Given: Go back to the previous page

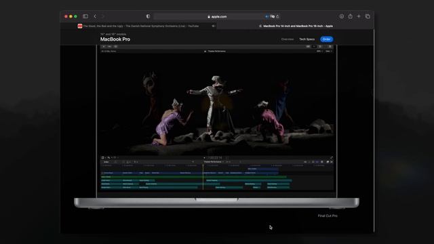Looking at the screenshot, I should 95,16.
